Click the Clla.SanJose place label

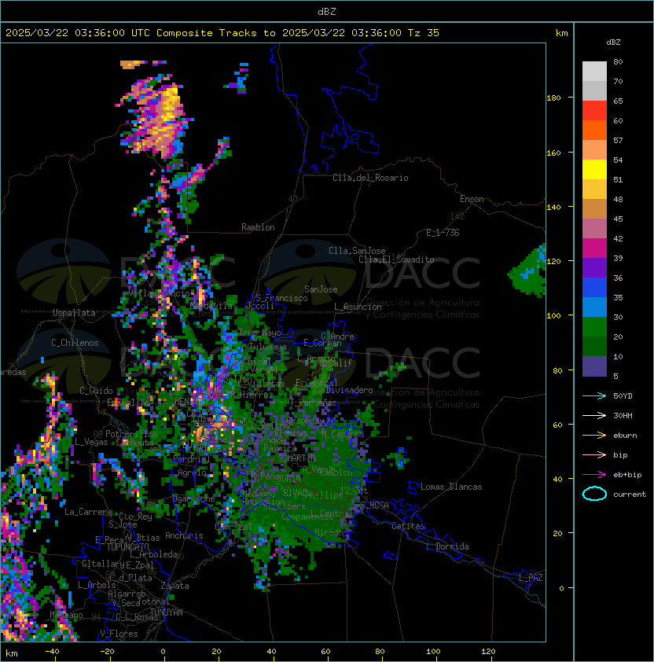click(357, 251)
